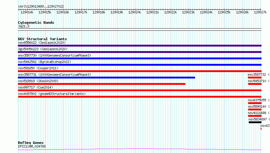Click the blue bar for esv3597730
The image size is (270, 153).
click(140, 58)
